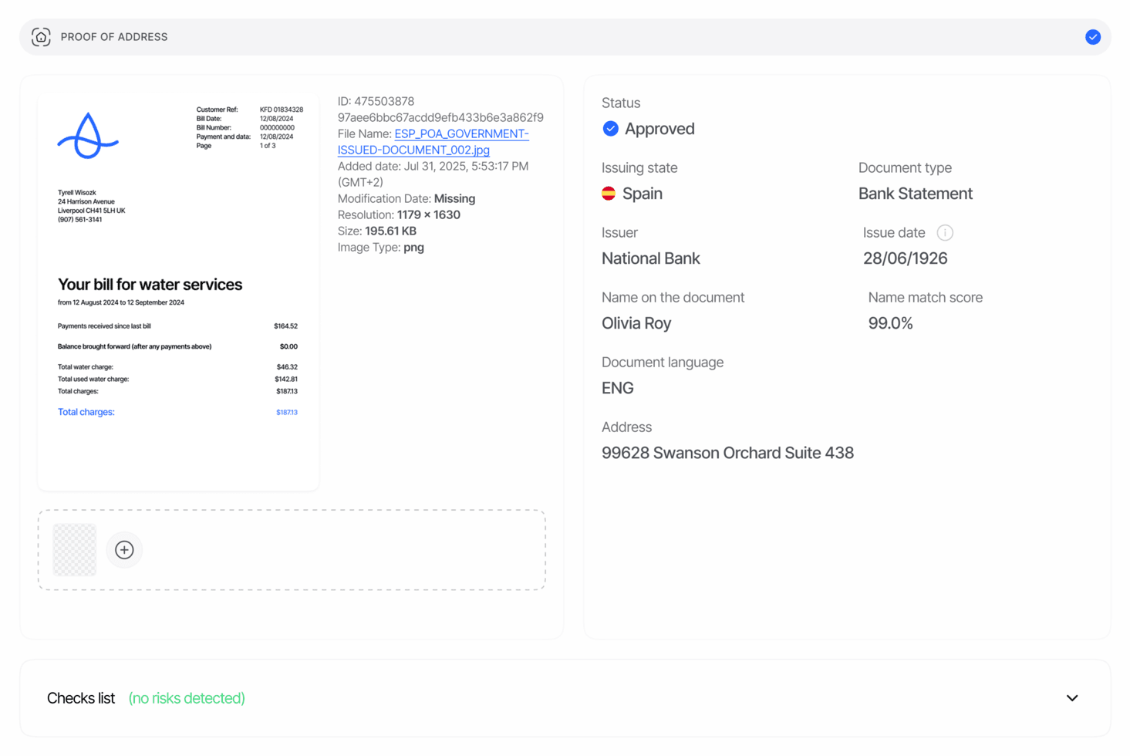Click the Approved status checkmark icon
Screen dimensions: 1130x756
[610, 129]
